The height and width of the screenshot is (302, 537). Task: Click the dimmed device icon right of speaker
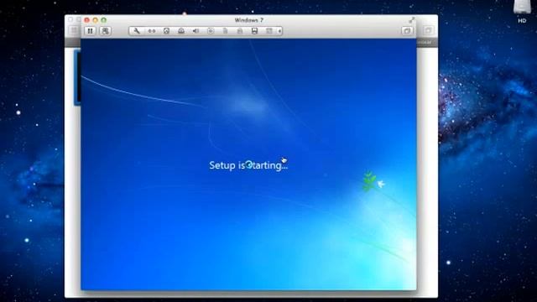click(211, 31)
